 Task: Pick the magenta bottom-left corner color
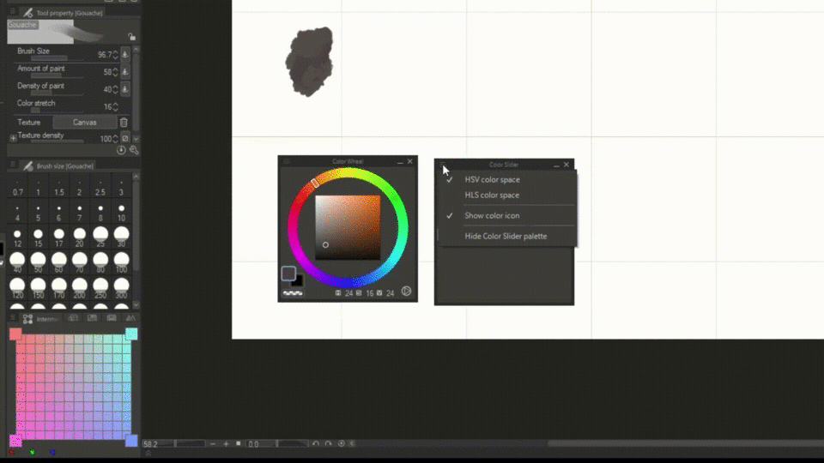pos(15,441)
